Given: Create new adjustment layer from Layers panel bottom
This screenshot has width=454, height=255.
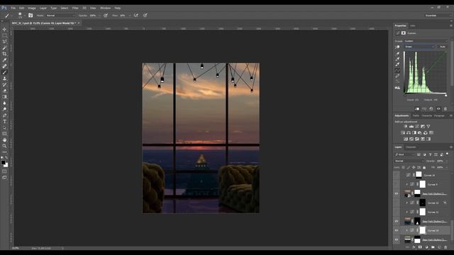Looking at the screenshot, I should pos(426,247).
